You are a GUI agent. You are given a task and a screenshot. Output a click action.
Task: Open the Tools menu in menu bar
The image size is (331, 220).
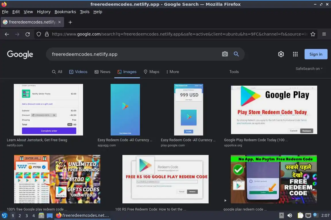point(85,12)
